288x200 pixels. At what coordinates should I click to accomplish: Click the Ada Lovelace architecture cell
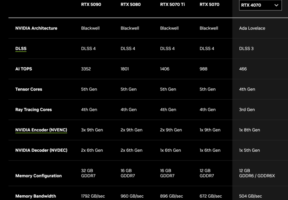tap(252, 28)
